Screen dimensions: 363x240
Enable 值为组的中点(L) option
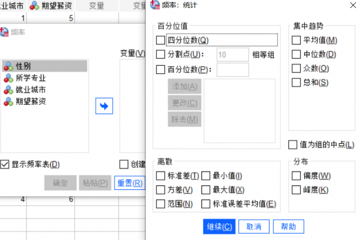click(x=293, y=145)
